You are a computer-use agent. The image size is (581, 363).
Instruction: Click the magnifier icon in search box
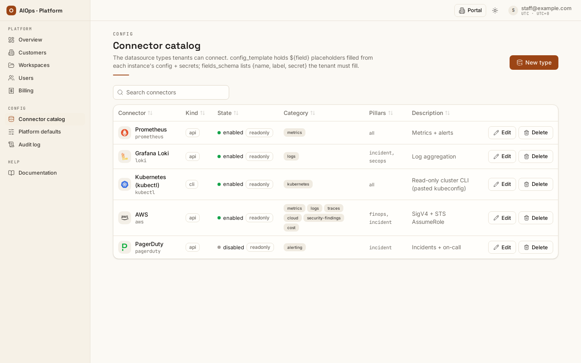(x=120, y=92)
